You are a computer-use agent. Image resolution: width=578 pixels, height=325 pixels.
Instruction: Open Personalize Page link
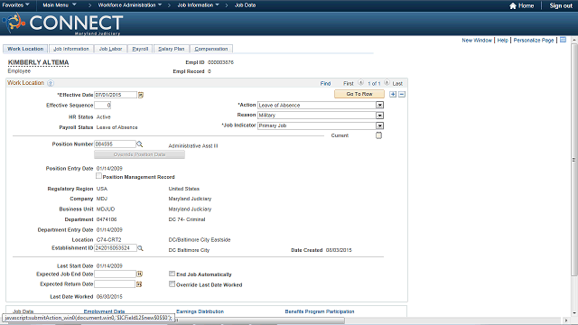534,40
